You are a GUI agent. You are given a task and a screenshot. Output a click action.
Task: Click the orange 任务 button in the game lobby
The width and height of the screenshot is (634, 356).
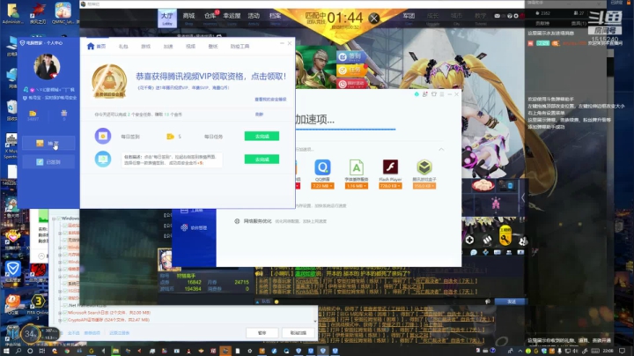pos(351,70)
